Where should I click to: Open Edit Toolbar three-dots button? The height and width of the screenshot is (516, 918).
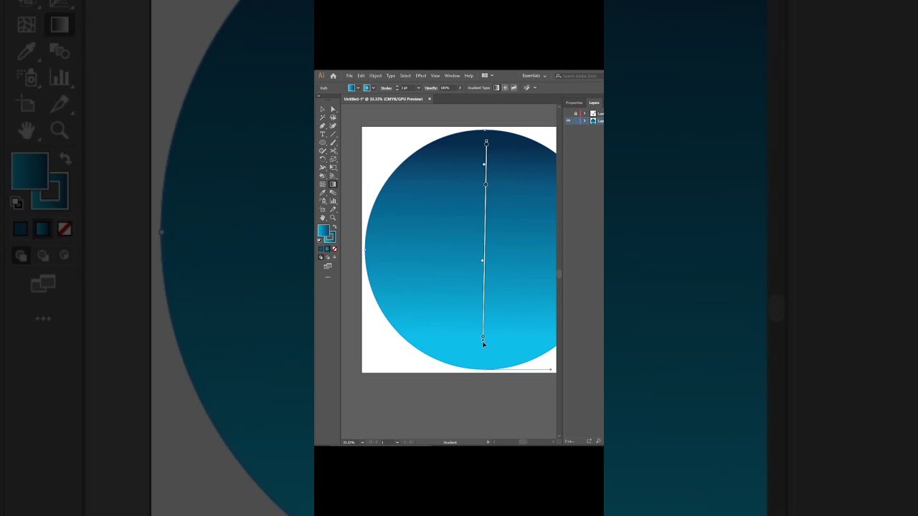coord(328,277)
